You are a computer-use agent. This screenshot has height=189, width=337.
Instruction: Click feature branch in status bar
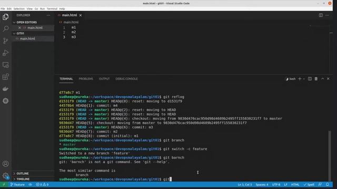(x=17, y=185)
